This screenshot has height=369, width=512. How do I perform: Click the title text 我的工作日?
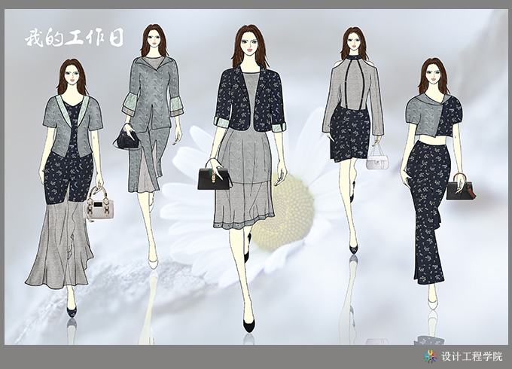point(75,38)
